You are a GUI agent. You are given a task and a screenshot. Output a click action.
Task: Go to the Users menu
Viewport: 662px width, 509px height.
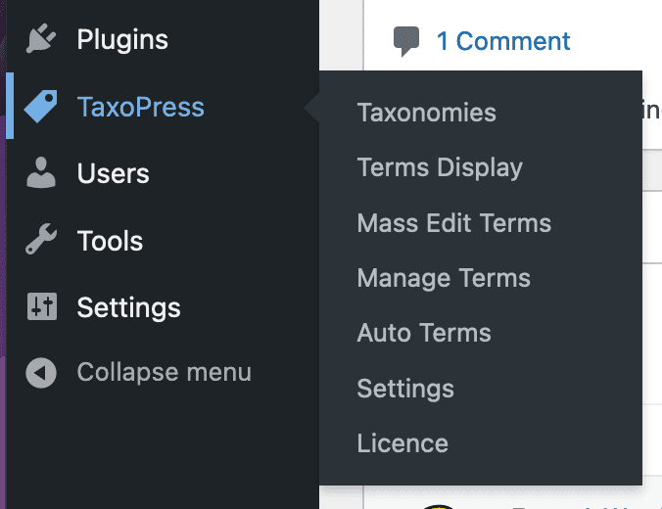114,173
